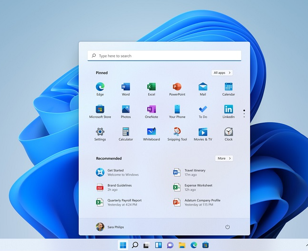Open the Your Phone app
Screen dimensions: 308x251
177,111
